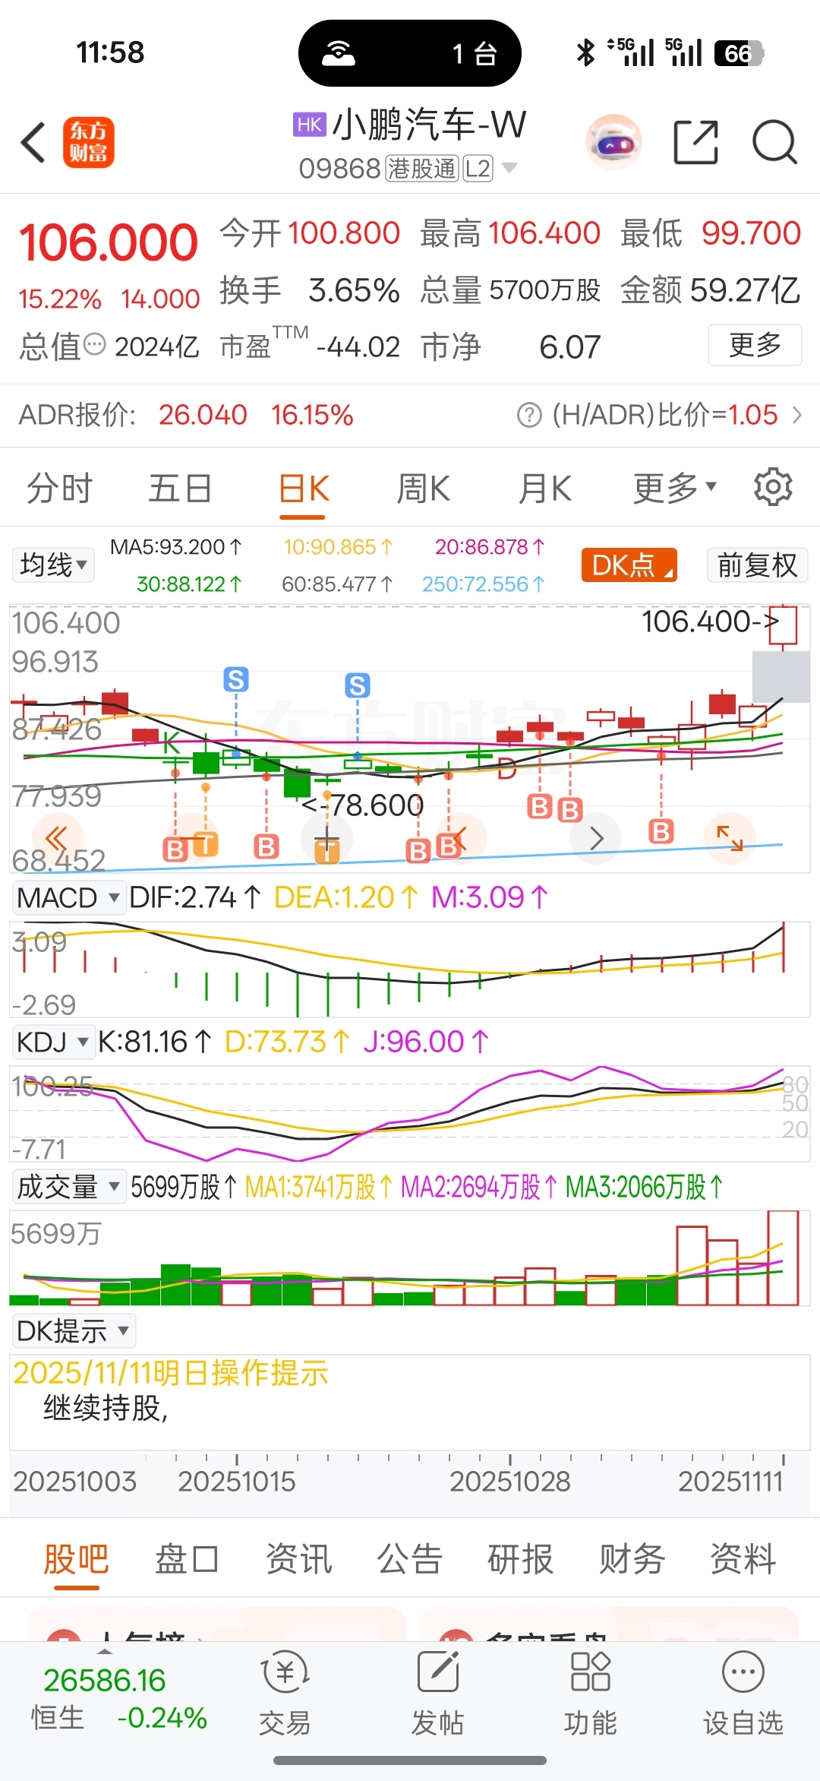This screenshot has height=1781, width=820.
Task: Tap the L2 level badge
Action: [x=478, y=169]
